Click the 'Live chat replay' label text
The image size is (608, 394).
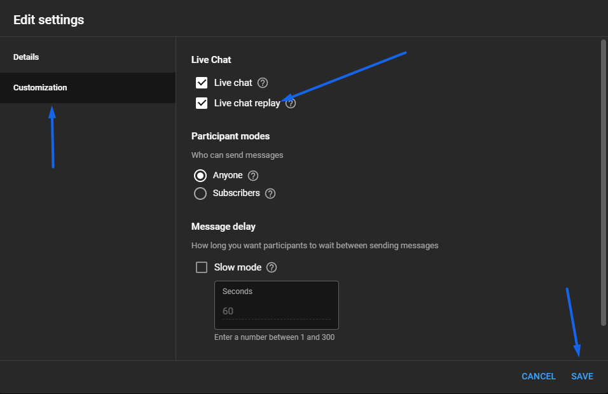247,103
